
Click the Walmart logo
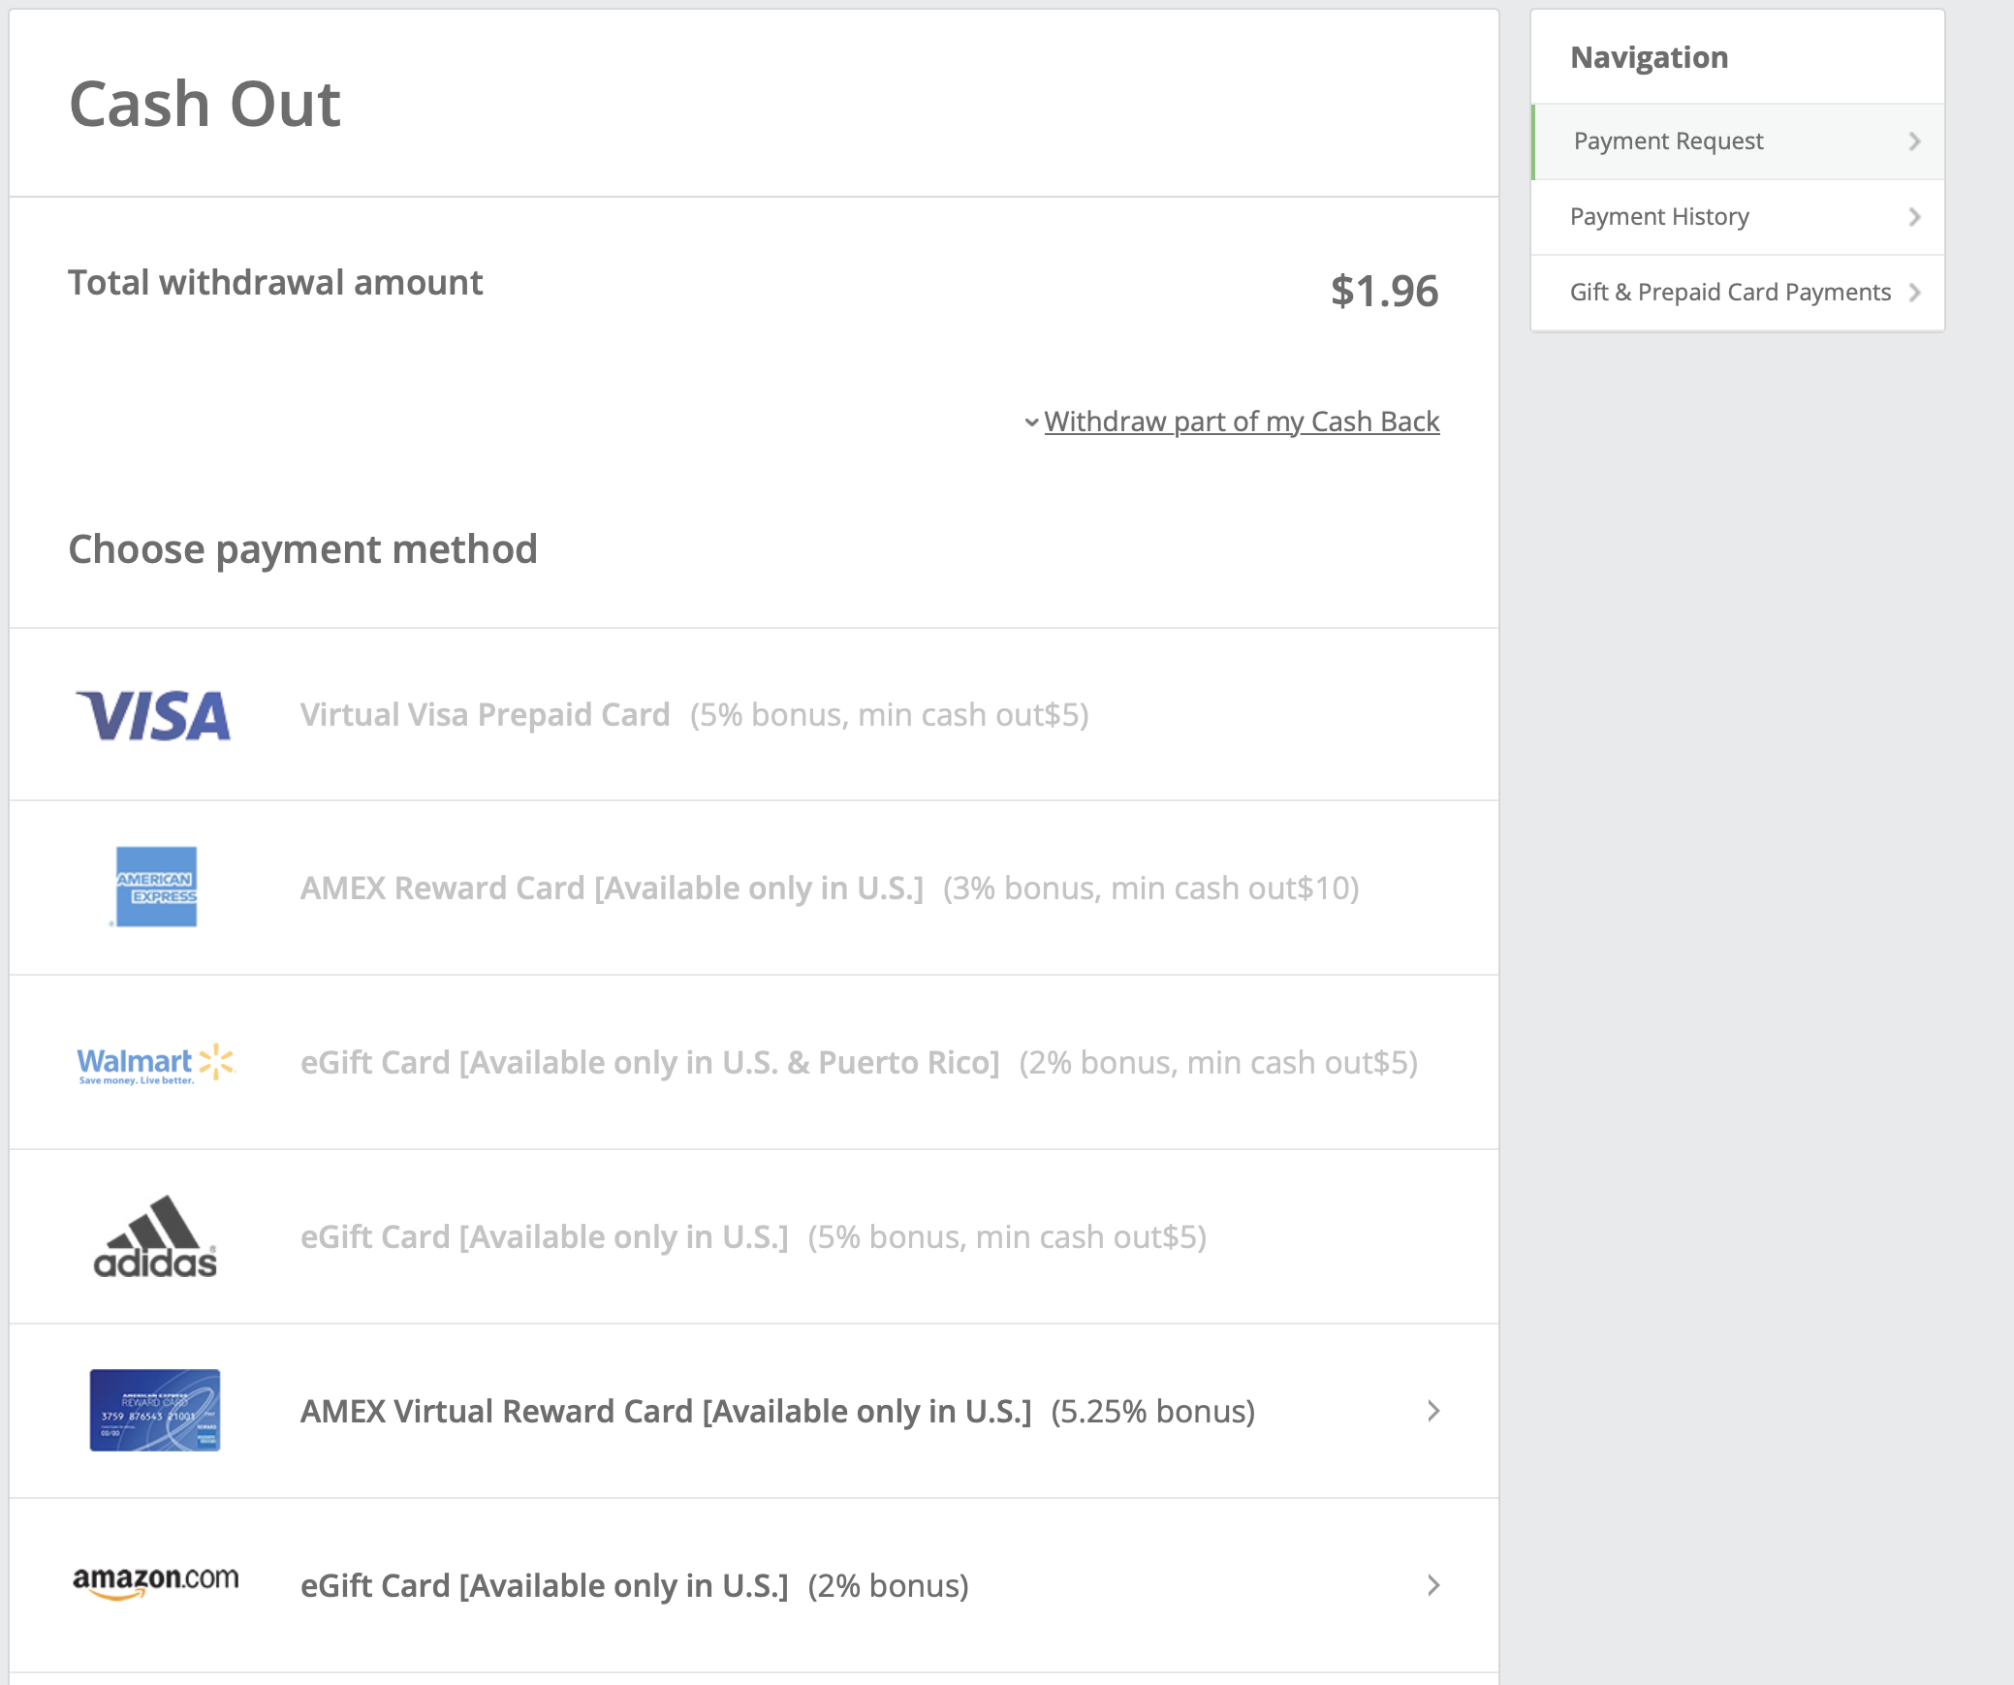tap(155, 1064)
